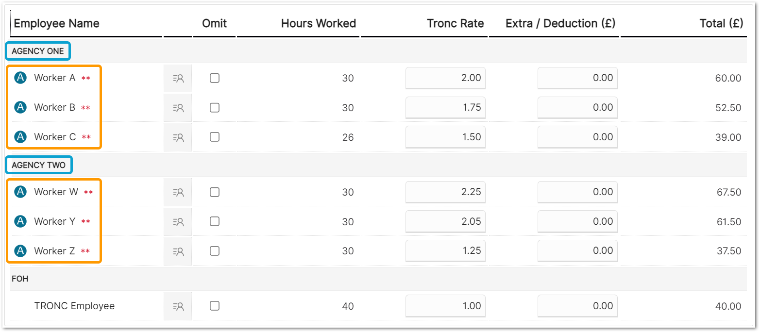This screenshot has height=332, width=761.
Task: Open the person icon beside Worker Z
Action: (178, 251)
